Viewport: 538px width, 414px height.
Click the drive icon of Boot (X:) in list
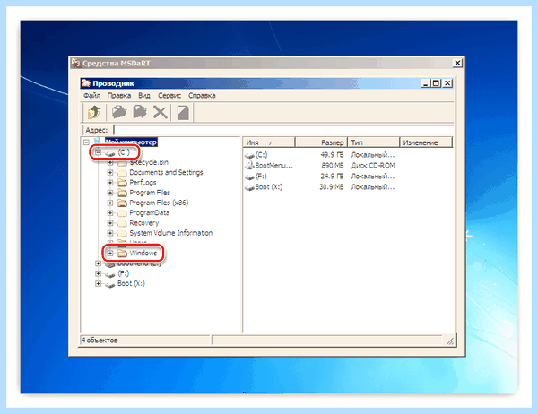click(x=250, y=187)
